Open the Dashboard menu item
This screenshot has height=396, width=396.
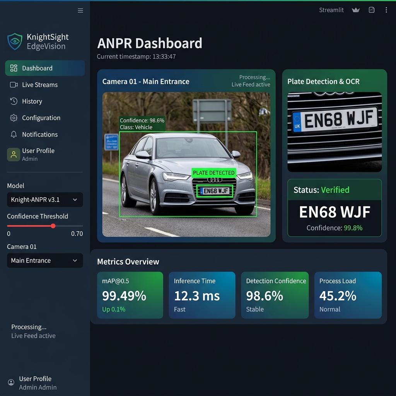click(45, 68)
